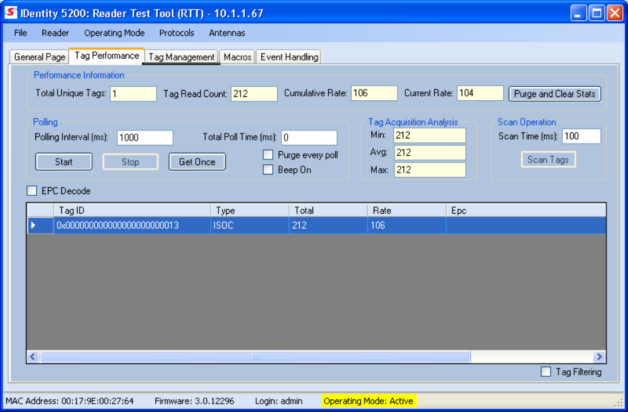Click the table's scroll left arrow
The width and height of the screenshot is (628, 412).
coord(33,357)
